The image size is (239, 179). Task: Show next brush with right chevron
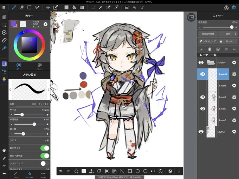pos(49,89)
